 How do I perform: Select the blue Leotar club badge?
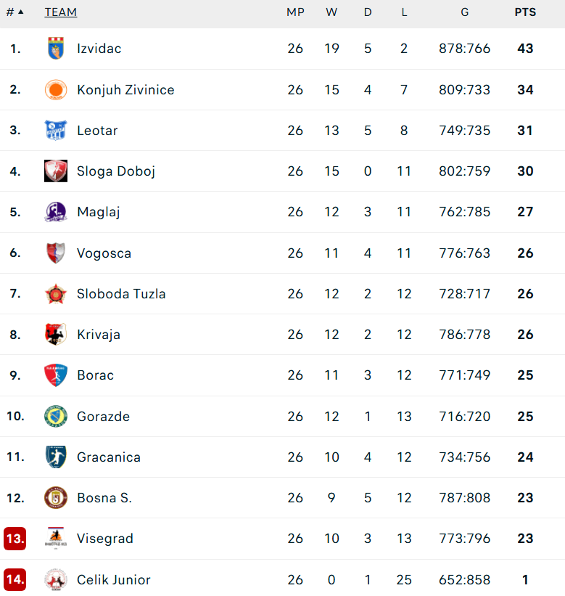pyautogui.click(x=56, y=131)
